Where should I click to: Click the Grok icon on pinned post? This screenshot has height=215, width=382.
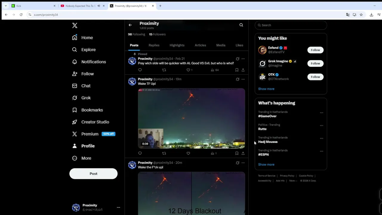point(238,59)
